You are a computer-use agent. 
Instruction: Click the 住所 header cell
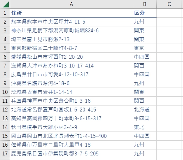tap(71, 13)
